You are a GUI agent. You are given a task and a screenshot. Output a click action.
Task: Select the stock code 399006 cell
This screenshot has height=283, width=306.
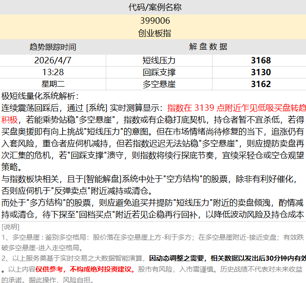pyautogui.click(x=153, y=21)
